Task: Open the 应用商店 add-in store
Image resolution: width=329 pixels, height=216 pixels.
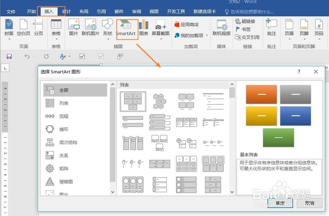Action: (x=187, y=25)
